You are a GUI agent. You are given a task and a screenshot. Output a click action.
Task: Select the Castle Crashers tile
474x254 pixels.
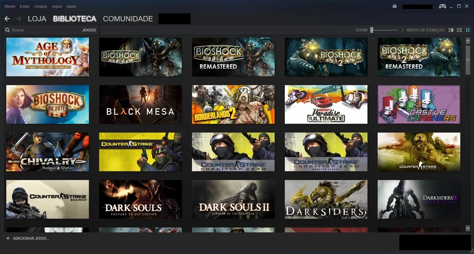(x=419, y=104)
